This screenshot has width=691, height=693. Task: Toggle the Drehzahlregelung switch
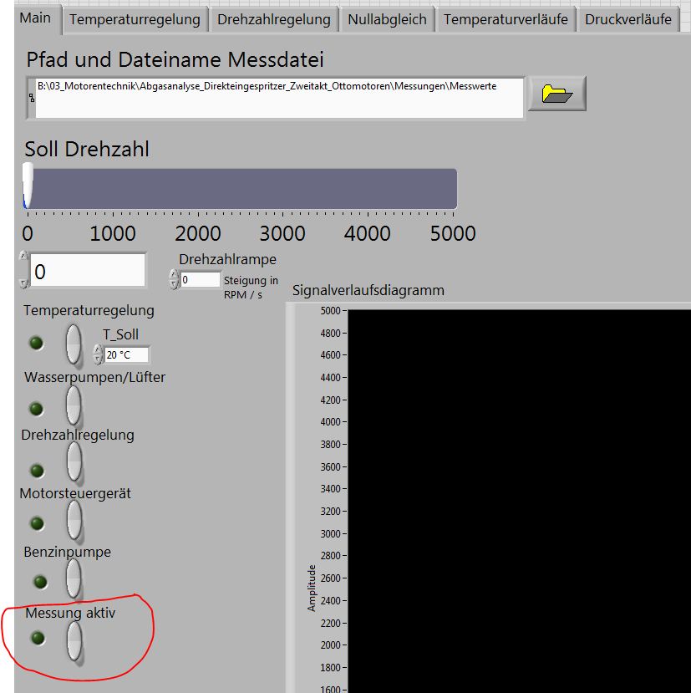[x=74, y=461]
